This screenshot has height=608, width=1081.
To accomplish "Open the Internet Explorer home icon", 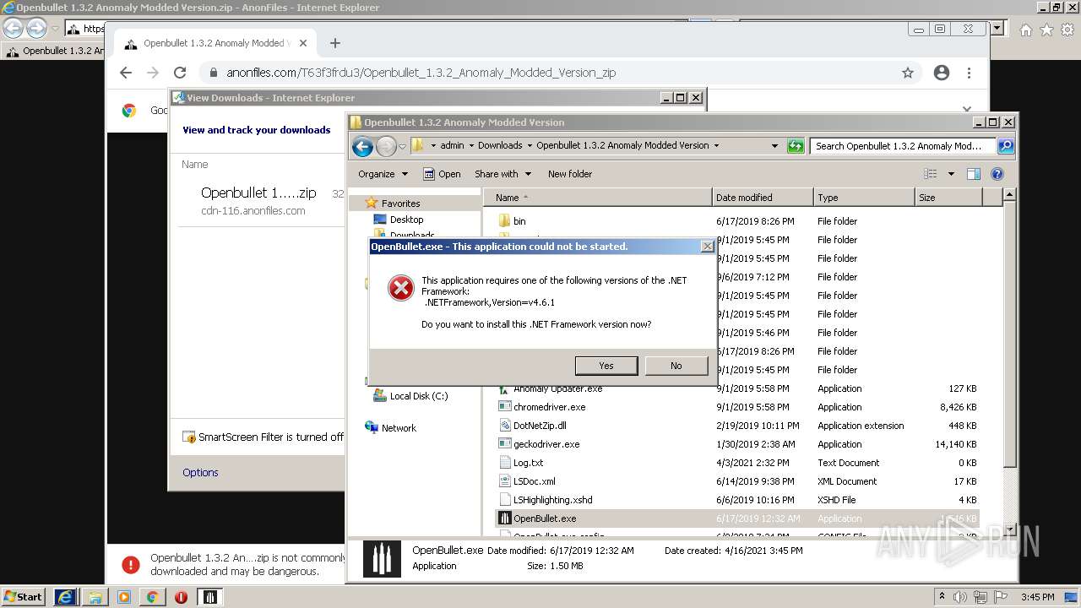I will click(x=1025, y=30).
